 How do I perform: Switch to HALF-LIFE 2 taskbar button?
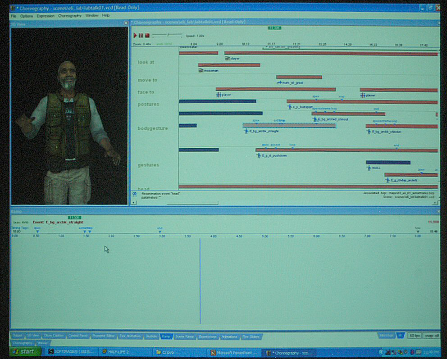125,352
